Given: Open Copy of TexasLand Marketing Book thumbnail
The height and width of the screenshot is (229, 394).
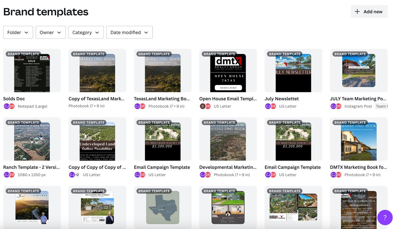Looking at the screenshot, I should pos(97,71).
